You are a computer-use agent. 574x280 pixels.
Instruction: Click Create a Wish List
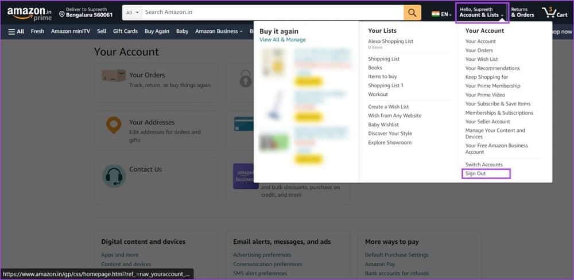[389, 107]
